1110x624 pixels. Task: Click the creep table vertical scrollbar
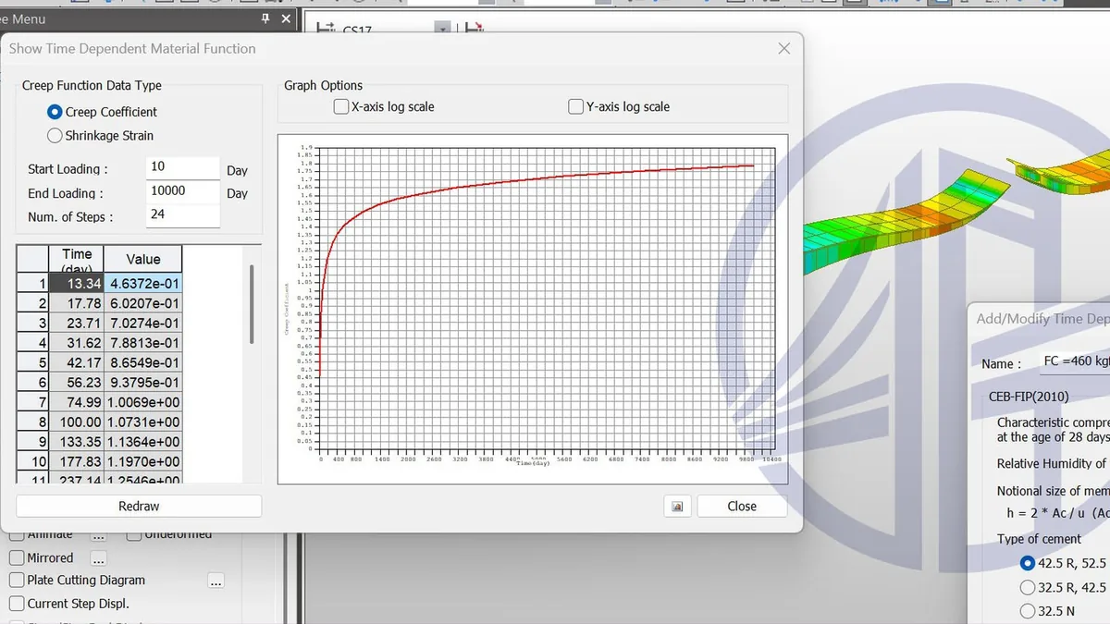[252, 305]
